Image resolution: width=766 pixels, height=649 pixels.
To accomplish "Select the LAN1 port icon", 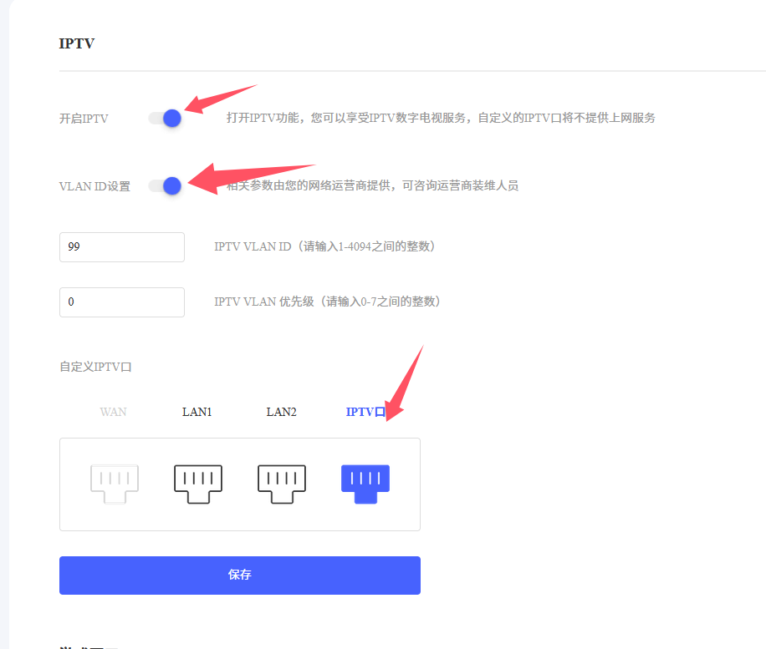I will [198, 484].
